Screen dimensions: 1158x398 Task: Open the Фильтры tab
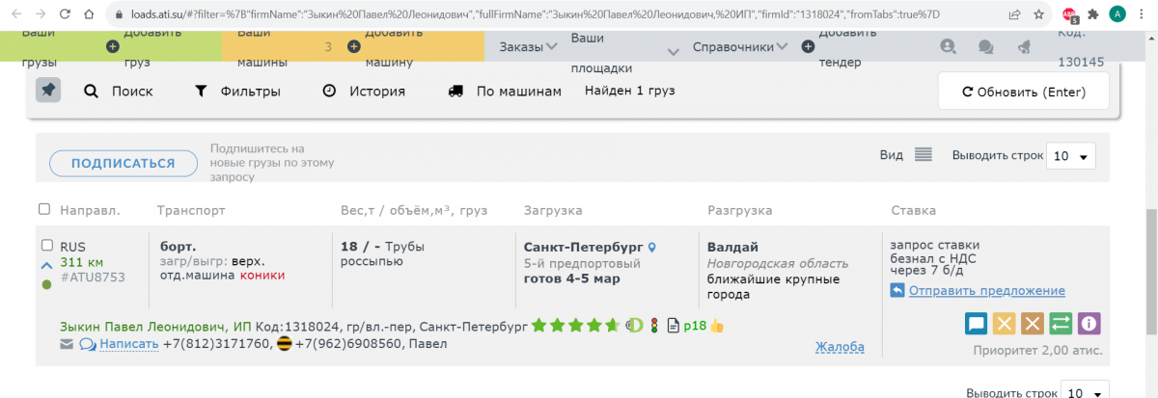coord(237,92)
